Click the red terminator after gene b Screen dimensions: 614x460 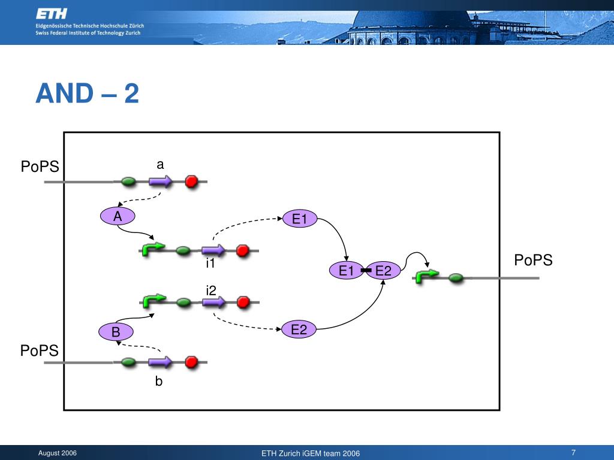click(191, 362)
